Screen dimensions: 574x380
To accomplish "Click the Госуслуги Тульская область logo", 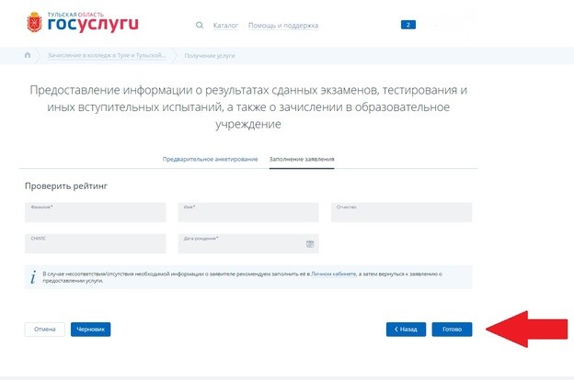I will 83,22.
